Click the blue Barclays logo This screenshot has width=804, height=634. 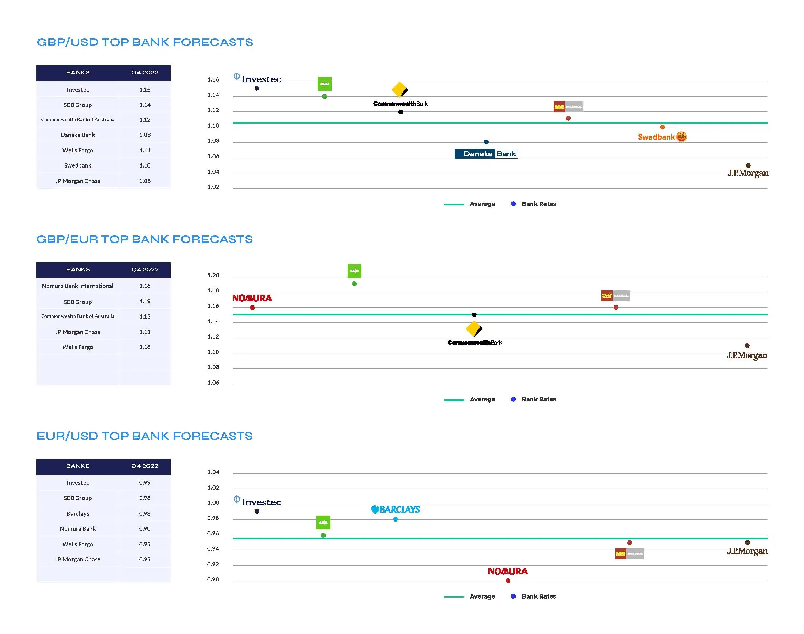[395, 509]
